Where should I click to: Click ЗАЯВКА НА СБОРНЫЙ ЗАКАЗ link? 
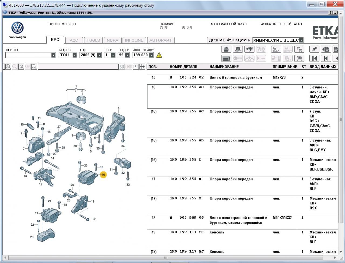[x=281, y=24]
